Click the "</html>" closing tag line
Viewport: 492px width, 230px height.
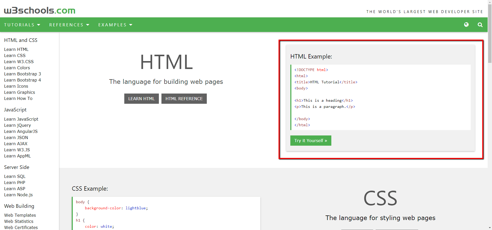(x=302, y=125)
